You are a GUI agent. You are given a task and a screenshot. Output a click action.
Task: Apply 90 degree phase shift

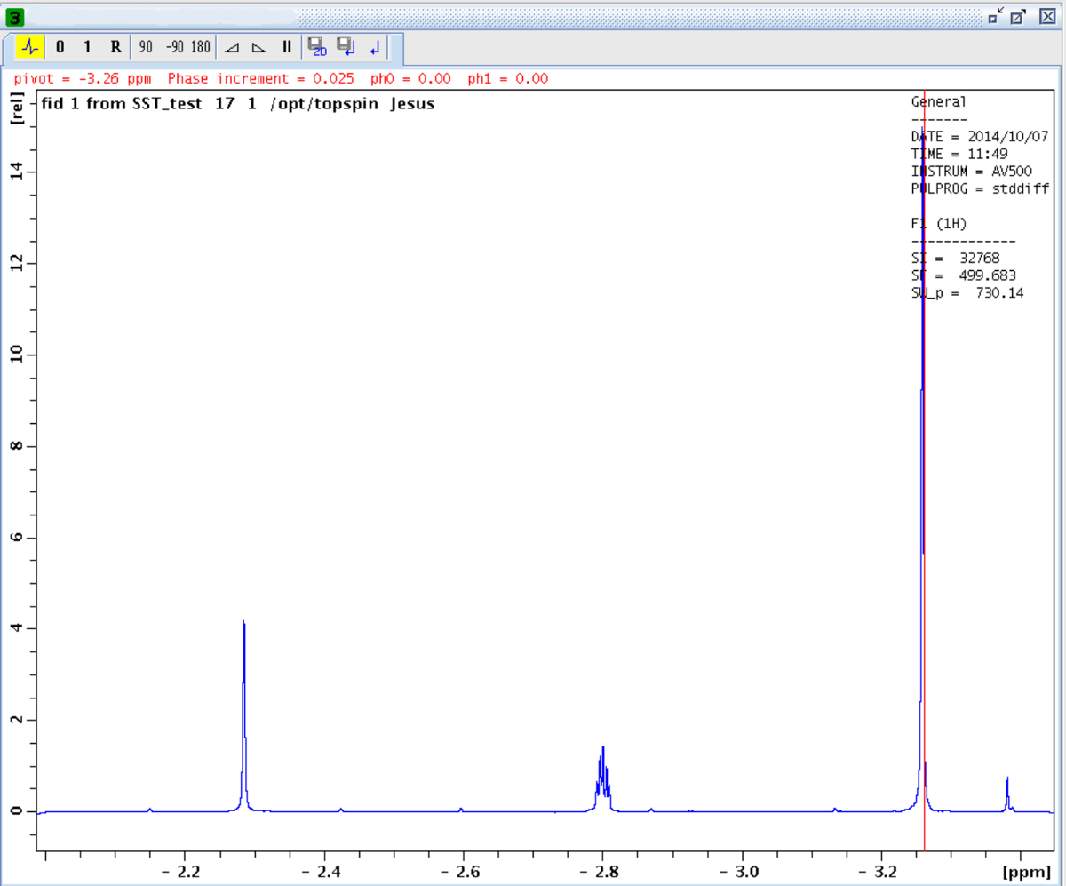coord(146,46)
